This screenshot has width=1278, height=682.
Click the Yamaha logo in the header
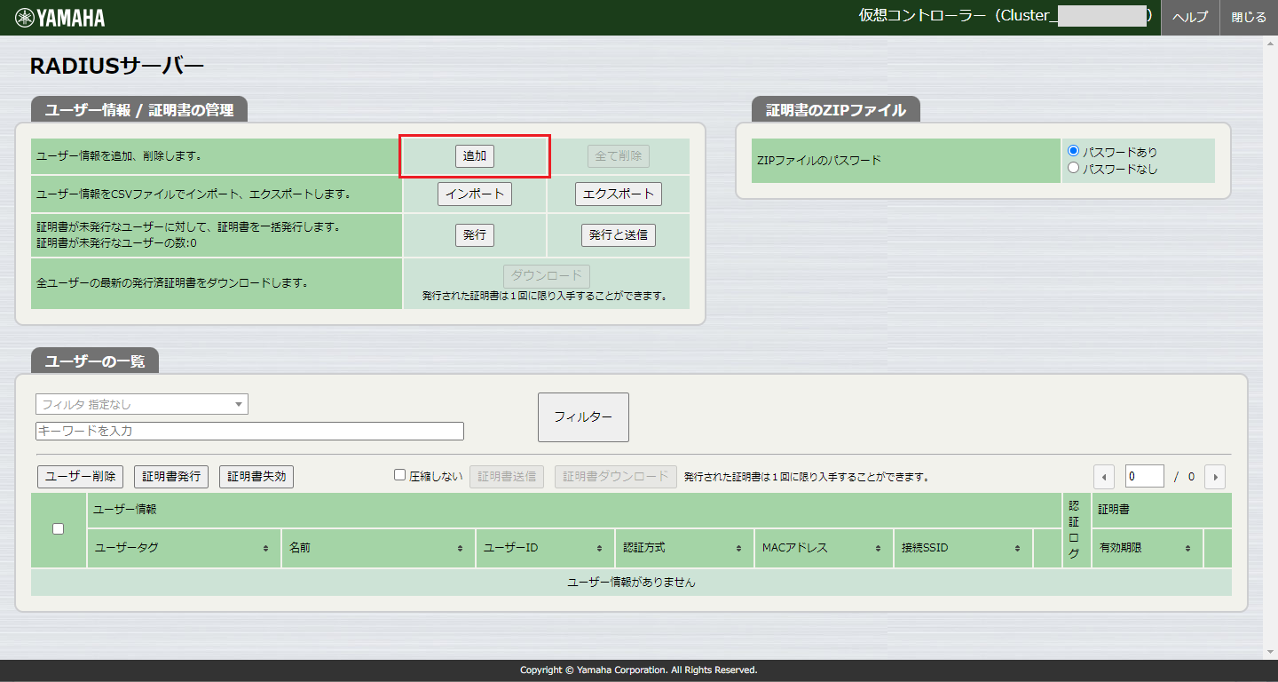coord(58,17)
